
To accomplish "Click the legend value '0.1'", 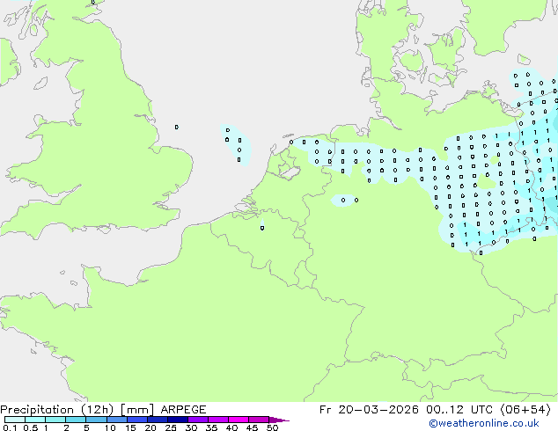I will [x=10, y=427].
